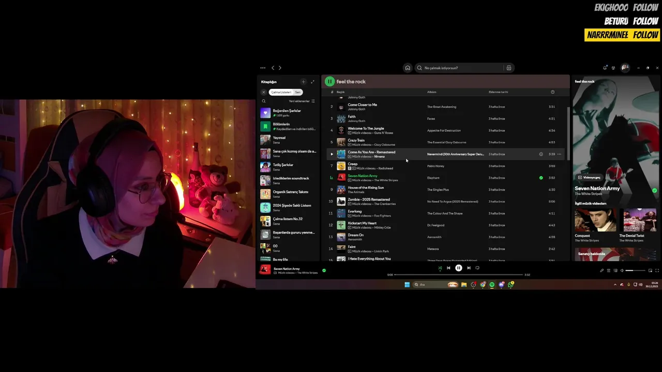
Task: Open the Yayınsal playlist
Action: pyautogui.click(x=288, y=139)
